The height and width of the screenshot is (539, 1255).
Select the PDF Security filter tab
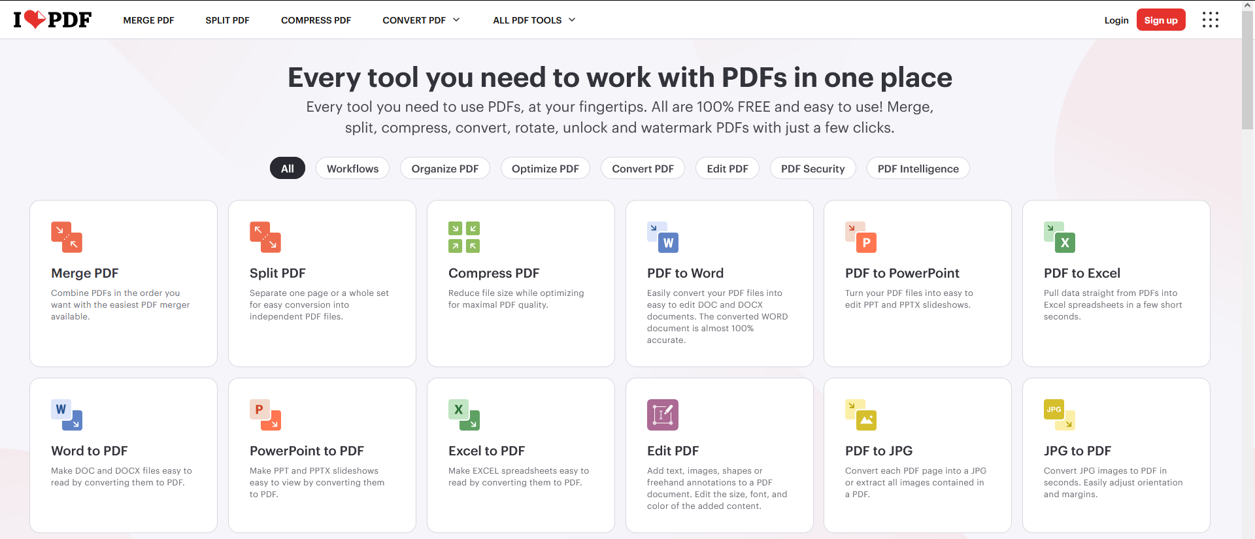click(812, 168)
